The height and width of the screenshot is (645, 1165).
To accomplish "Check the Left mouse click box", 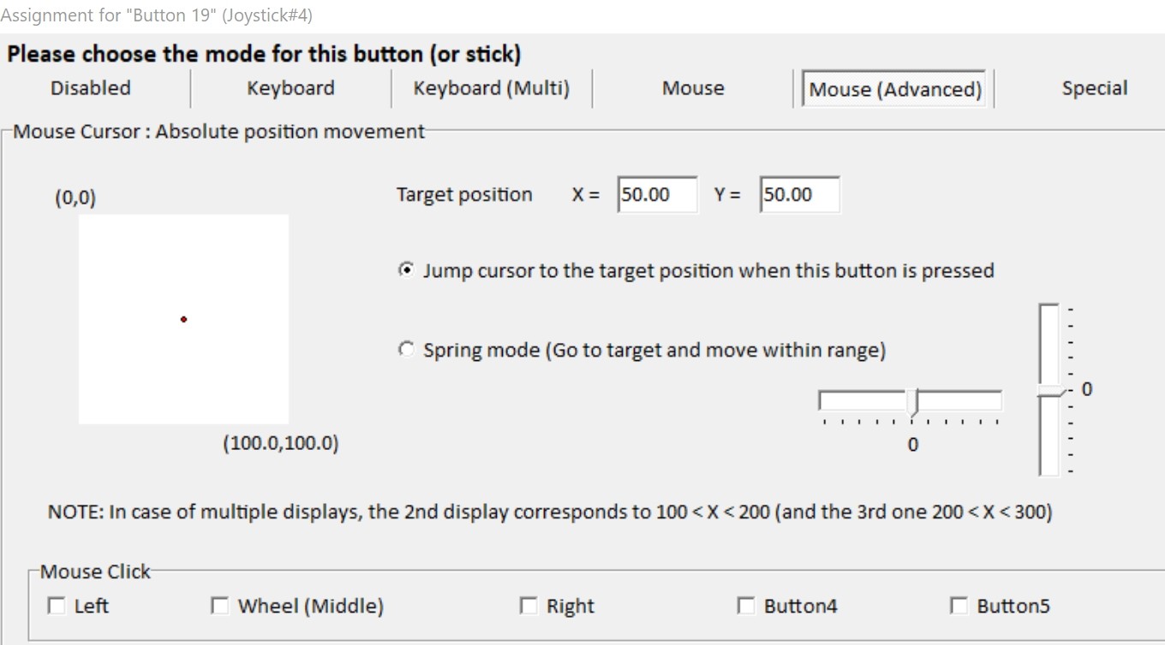I will click(57, 606).
